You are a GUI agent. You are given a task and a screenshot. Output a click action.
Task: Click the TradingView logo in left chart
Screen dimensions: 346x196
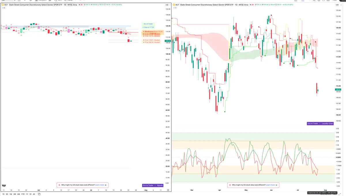tap(4, 186)
